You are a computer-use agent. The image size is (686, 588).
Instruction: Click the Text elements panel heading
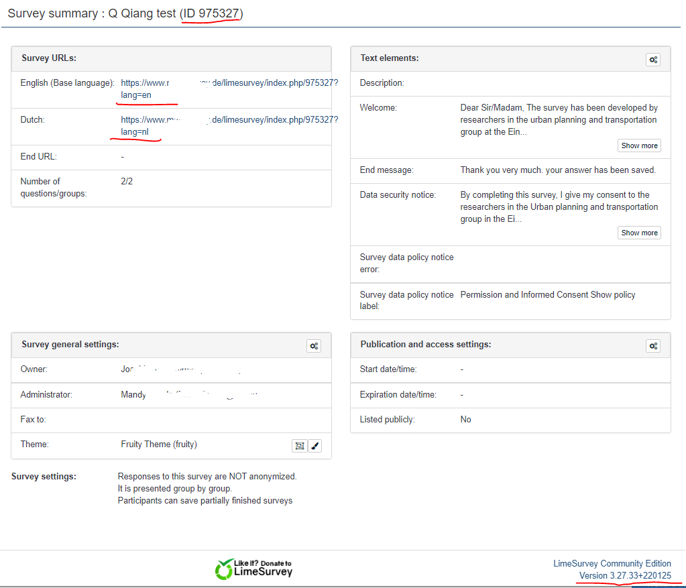point(389,58)
